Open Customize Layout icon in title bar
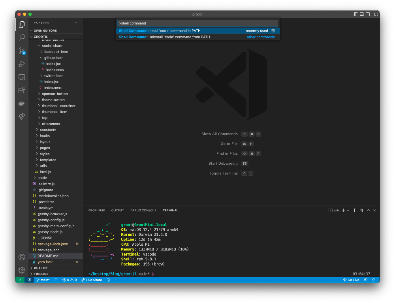 click(376, 14)
